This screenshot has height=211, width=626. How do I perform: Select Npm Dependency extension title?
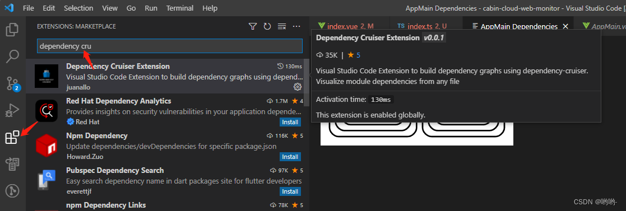coord(96,135)
